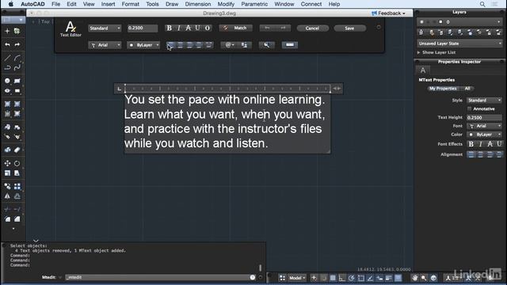Open the Parametric menu
Screen dimensions: 507x285
tap(254, 4)
